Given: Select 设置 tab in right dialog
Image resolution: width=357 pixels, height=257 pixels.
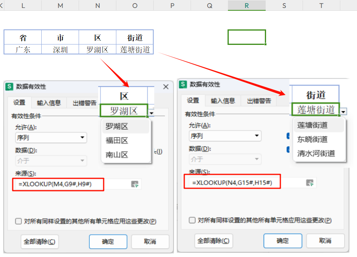Looking at the screenshot, I should (x=193, y=100).
